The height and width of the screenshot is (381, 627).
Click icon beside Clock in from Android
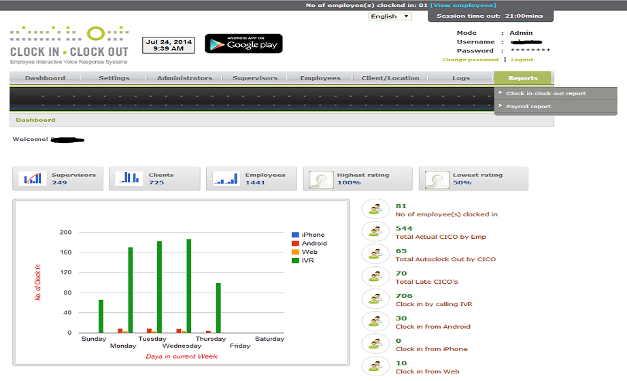[375, 322]
